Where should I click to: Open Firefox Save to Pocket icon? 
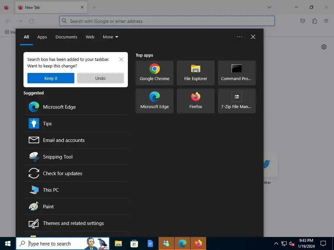pyautogui.click(x=303, y=21)
